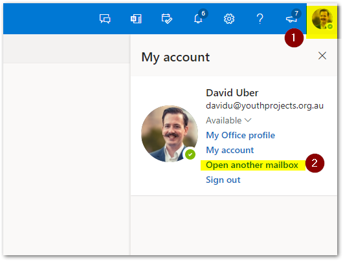Expand the Available status dropdown

click(228, 120)
